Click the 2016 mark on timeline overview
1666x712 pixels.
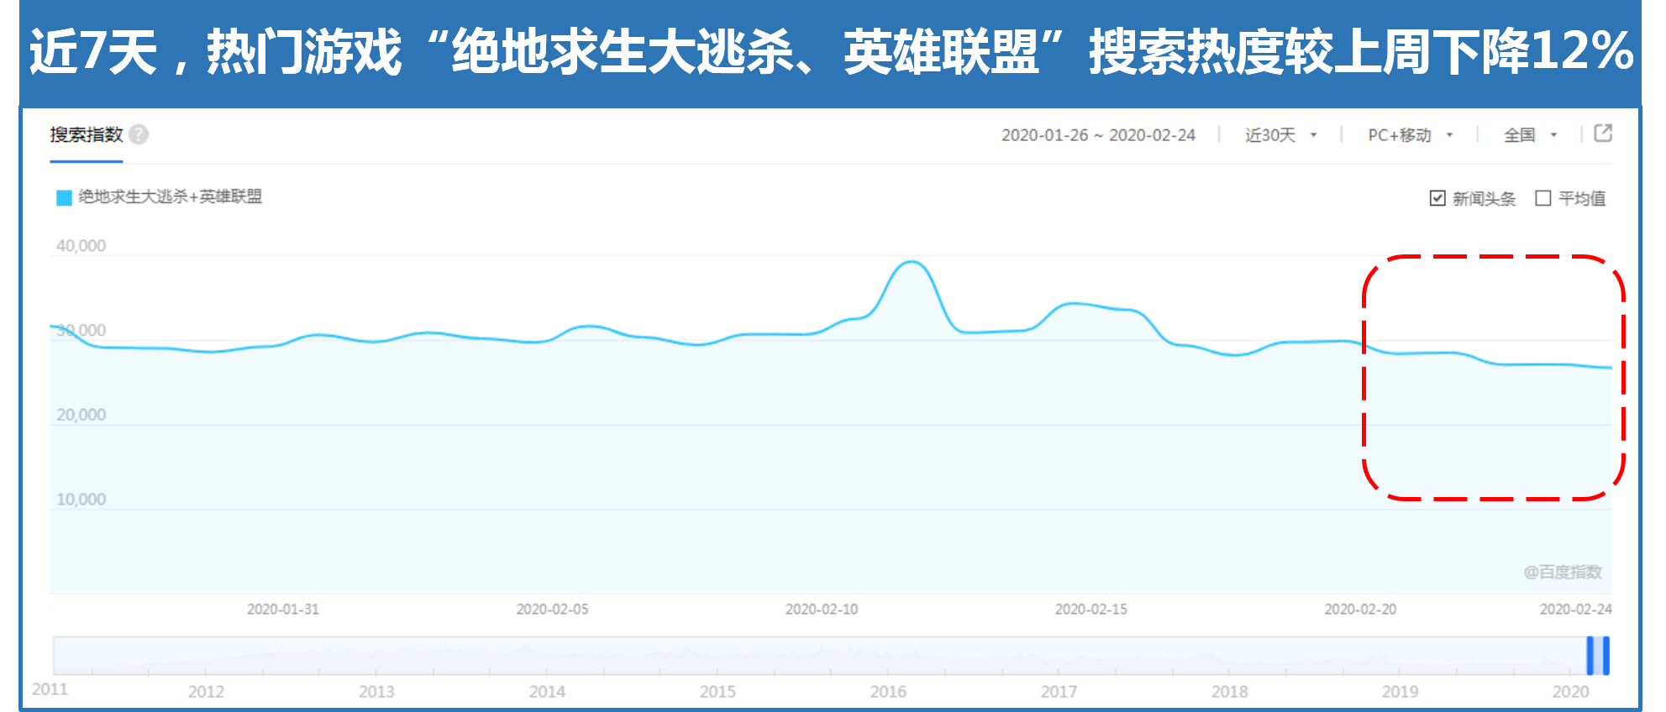click(x=888, y=691)
